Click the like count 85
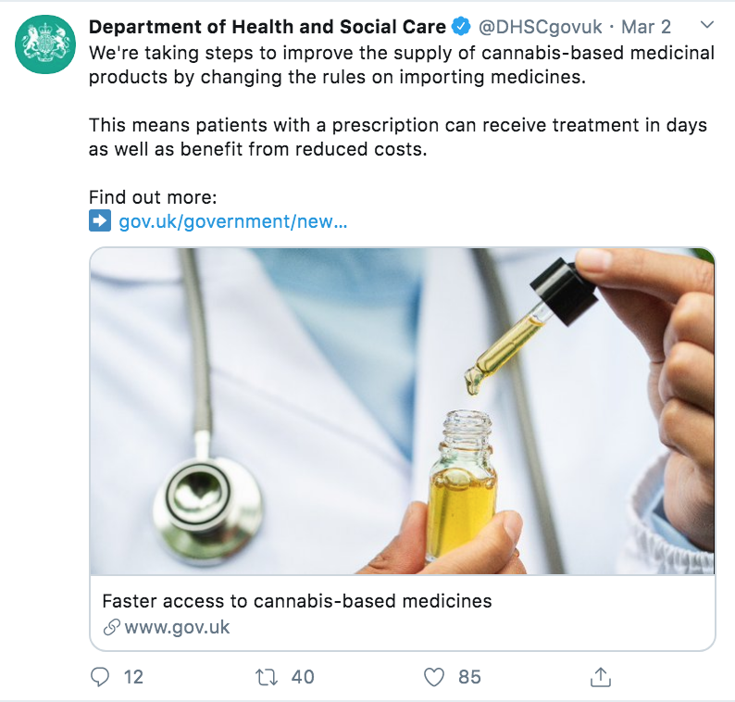The height and width of the screenshot is (702, 735). [x=469, y=677]
